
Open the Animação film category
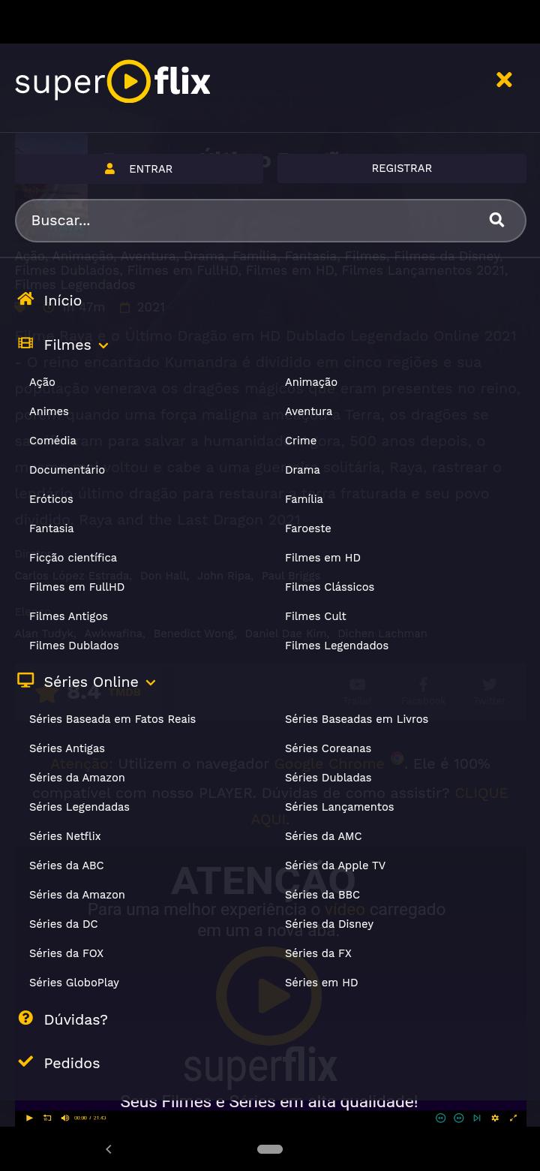click(311, 382)
